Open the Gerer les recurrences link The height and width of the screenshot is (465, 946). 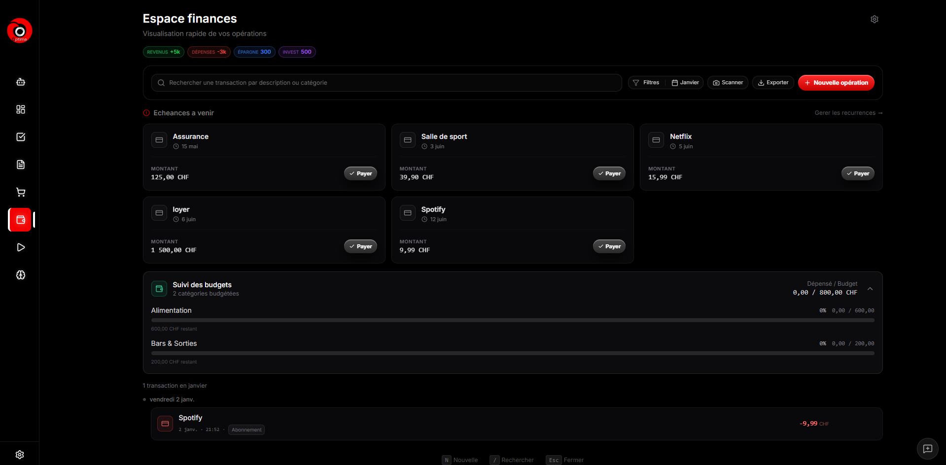(848, 113)
